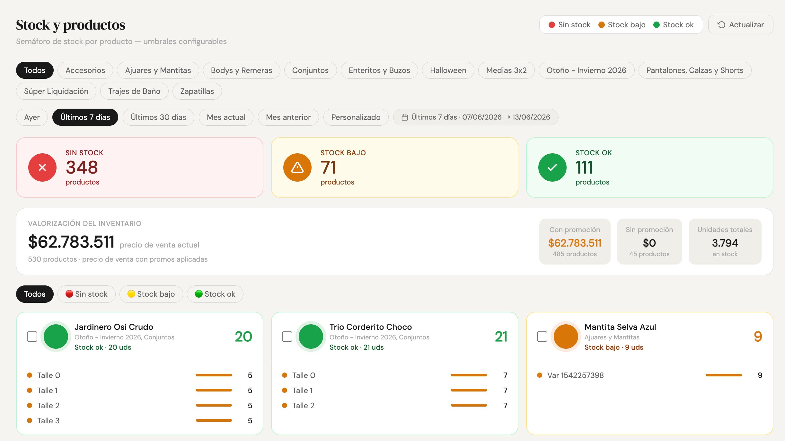The height and width of the screenshot is (441, 785).
Task: Filter by Bodys y Remeras category
Action: (242, 70)
